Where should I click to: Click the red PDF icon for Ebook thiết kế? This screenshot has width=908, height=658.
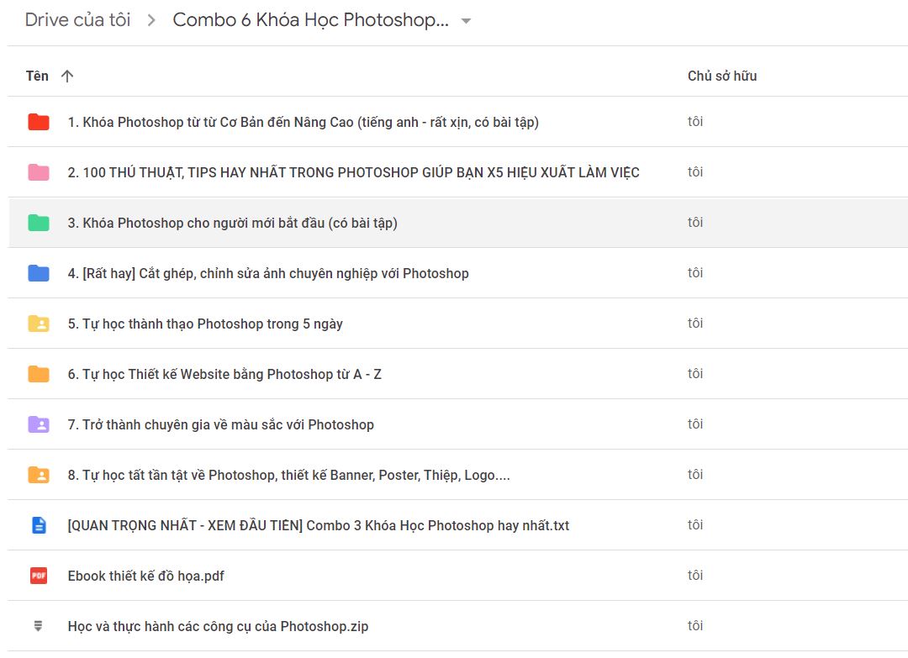tap(38, 576)
